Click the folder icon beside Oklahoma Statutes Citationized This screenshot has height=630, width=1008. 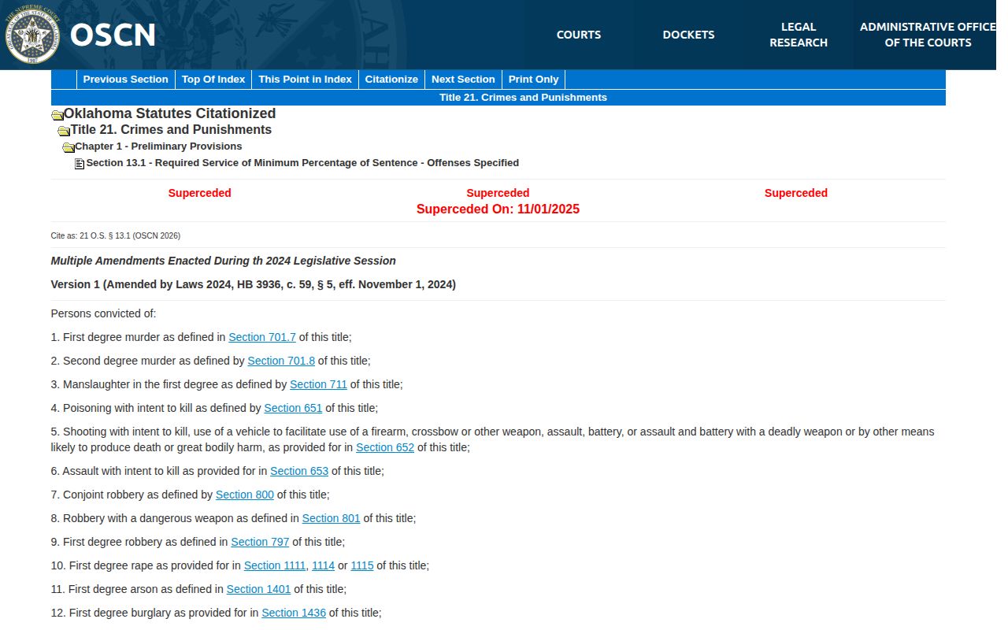tap(57, 115)
